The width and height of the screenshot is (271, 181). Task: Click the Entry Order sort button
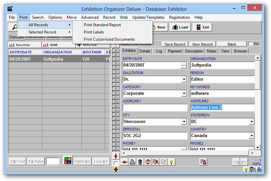pyautogui.click(x=25, y=45)
